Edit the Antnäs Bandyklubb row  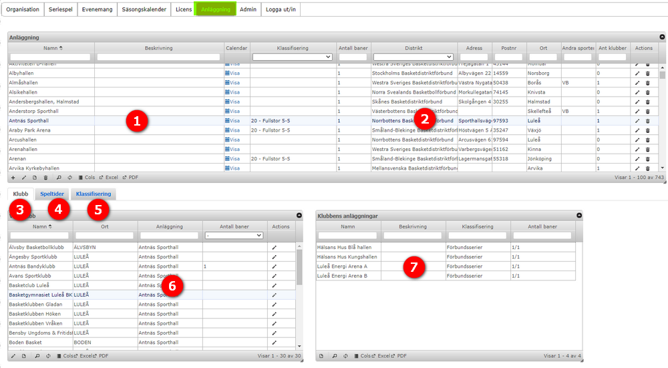coord(275,266)
